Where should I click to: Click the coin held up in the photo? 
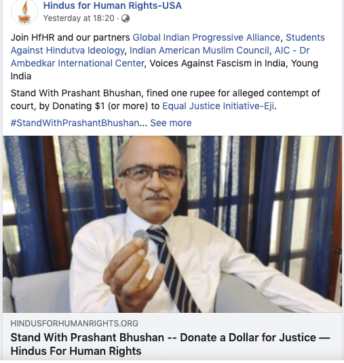click(141, 236)
